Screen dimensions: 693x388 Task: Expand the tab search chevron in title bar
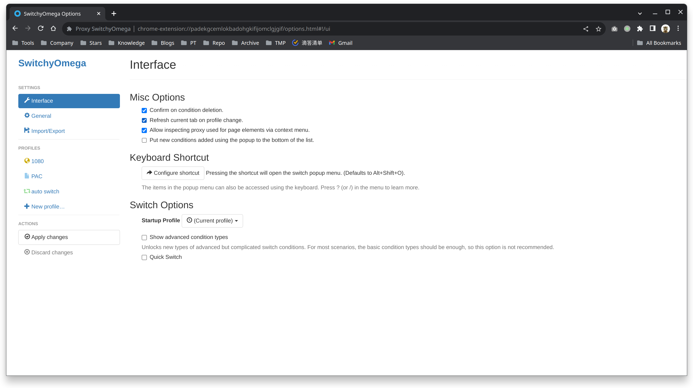pyautogui.click(x=640, y=14)
